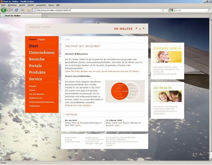The image size is (212, 165).
Task: Click the search magnifier icon
Action: (209, 10)
